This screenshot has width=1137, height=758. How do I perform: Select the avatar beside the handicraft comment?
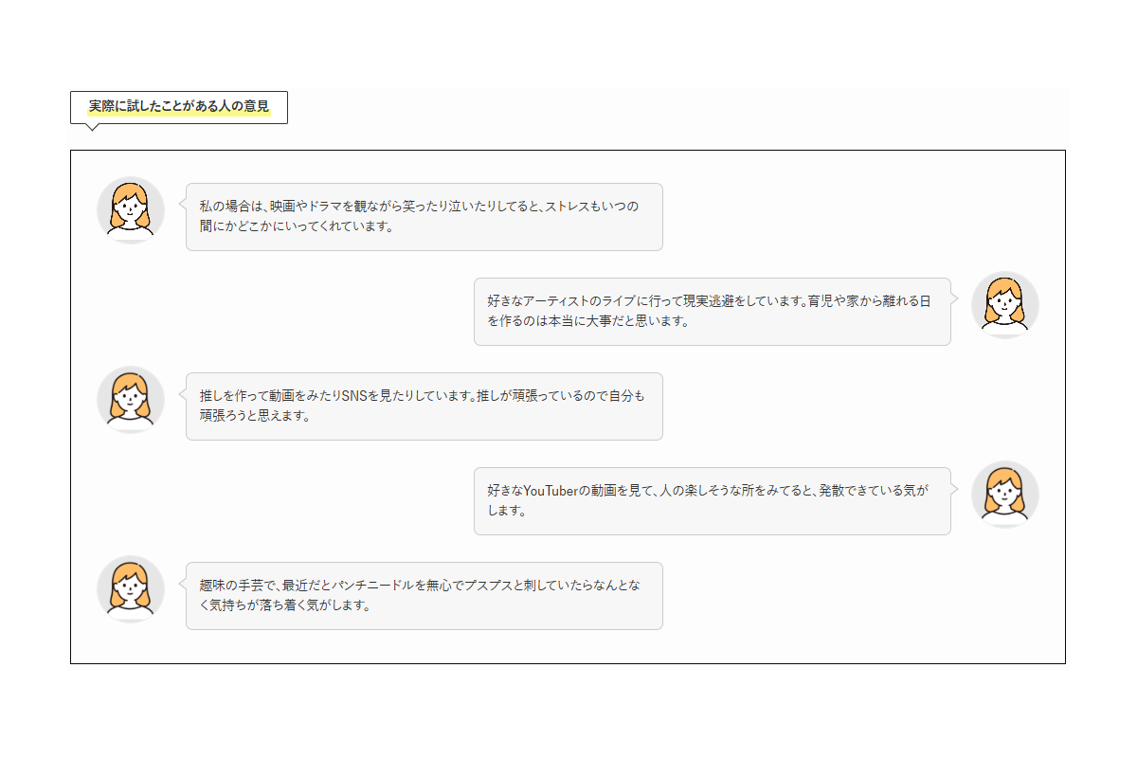(x=131, y=589)
